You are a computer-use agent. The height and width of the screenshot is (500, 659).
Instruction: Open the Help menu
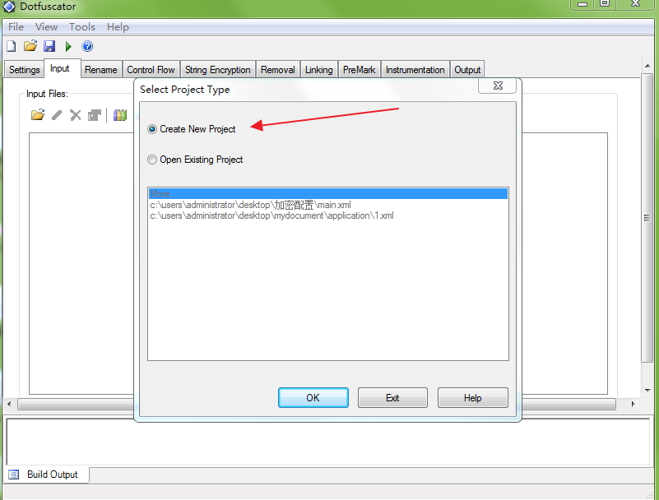pyautogui.click(x=118, y=27)
